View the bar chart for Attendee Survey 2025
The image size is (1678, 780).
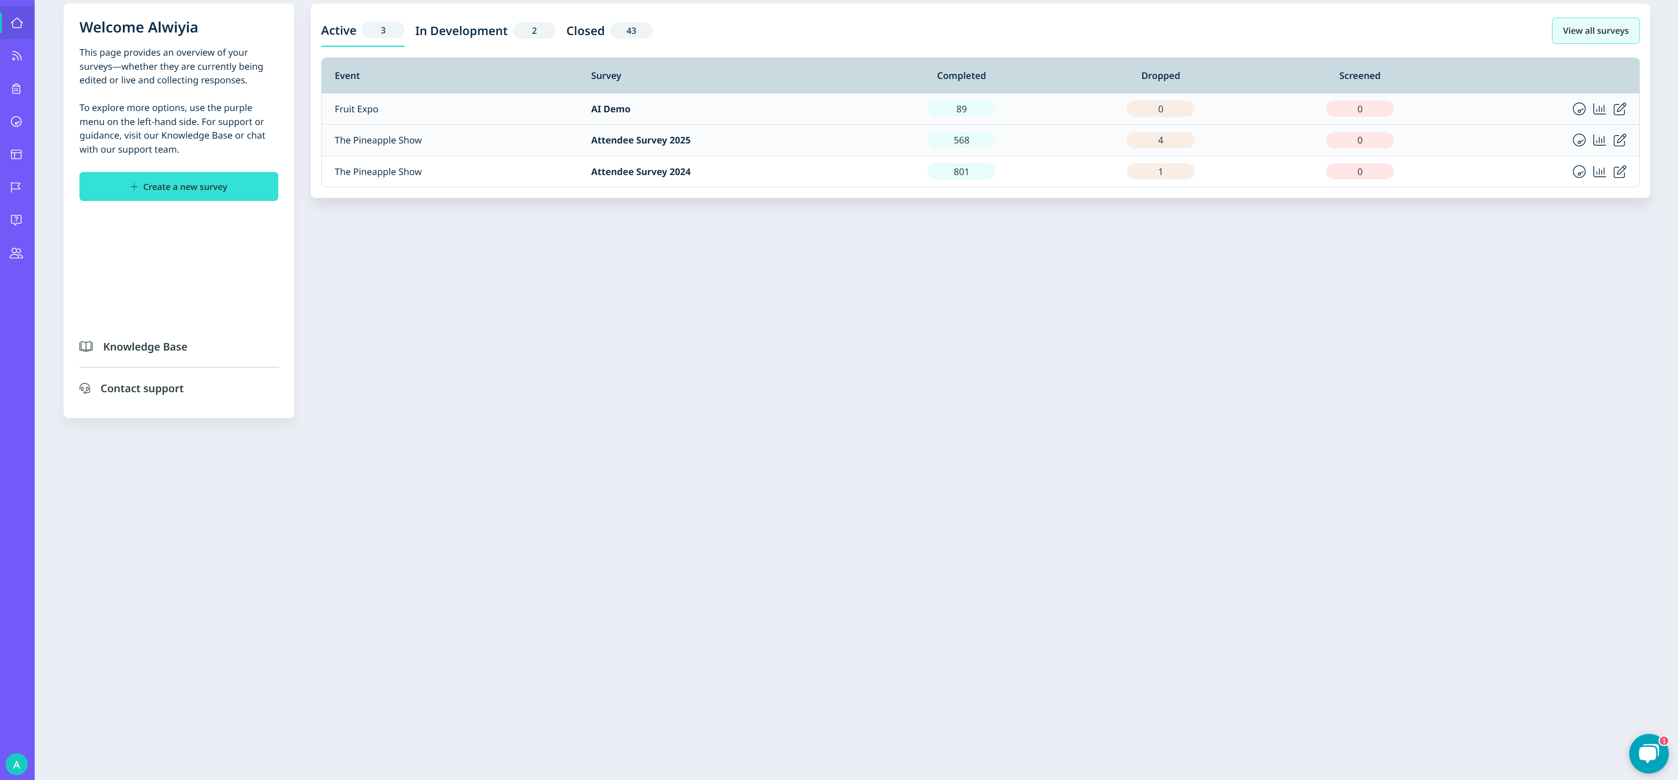1599,140
